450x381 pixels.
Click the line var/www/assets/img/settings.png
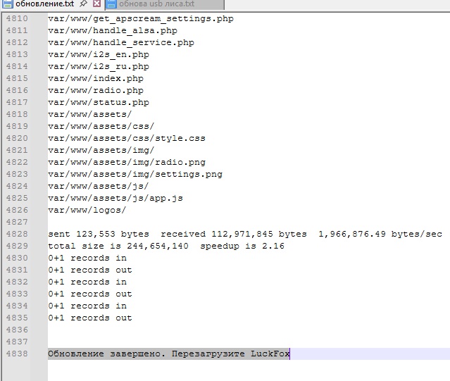135,174
